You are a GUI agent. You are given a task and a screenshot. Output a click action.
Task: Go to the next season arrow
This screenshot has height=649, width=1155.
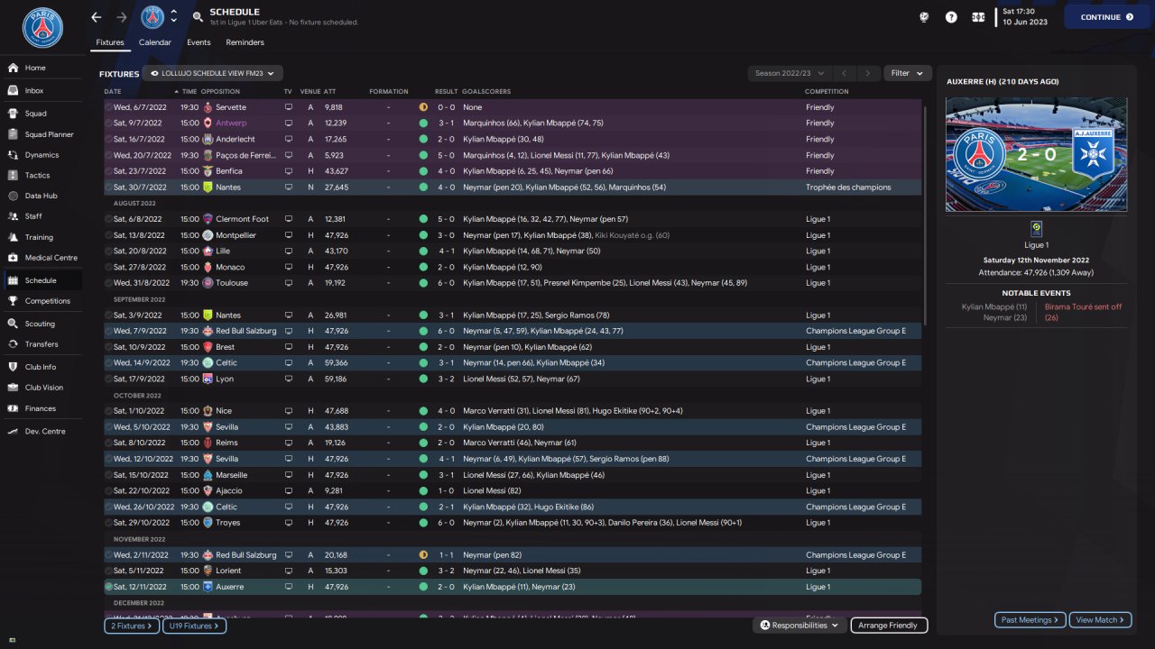click(x=868, y=73)
